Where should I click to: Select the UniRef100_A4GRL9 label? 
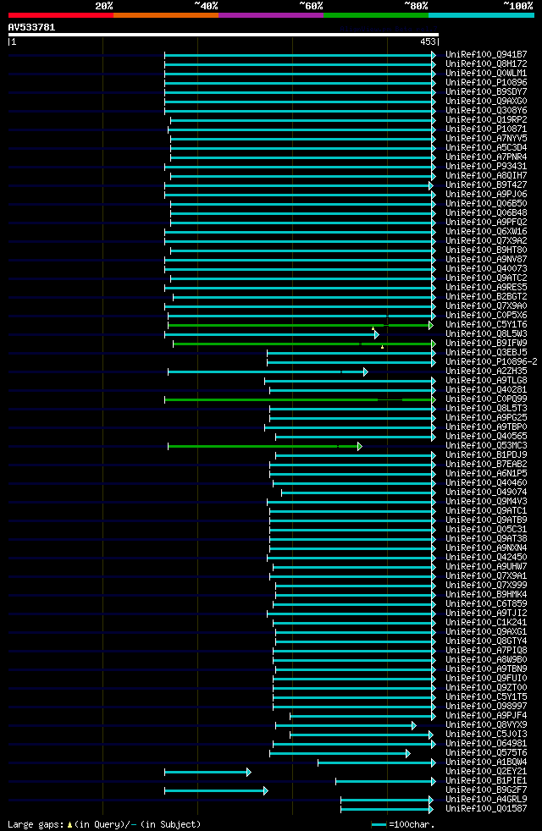(x=486, y=799)
